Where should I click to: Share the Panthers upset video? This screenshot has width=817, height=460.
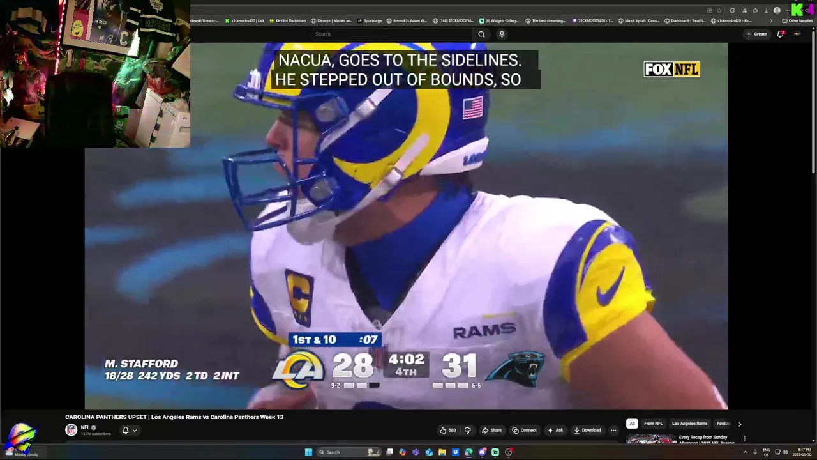pos(491,430)
